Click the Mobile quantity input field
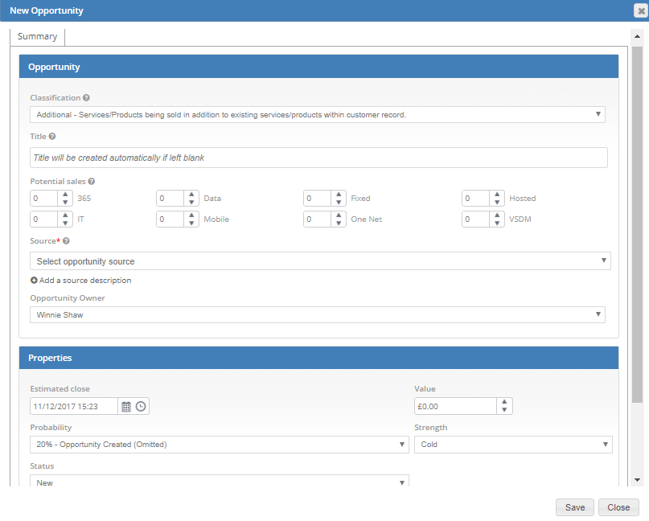The image size is (649, 521). pyautogui.click(x=170, y=219)
